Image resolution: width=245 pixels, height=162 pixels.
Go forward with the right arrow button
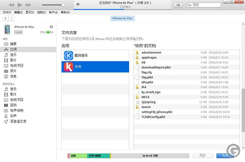click(x=11, y=18)
